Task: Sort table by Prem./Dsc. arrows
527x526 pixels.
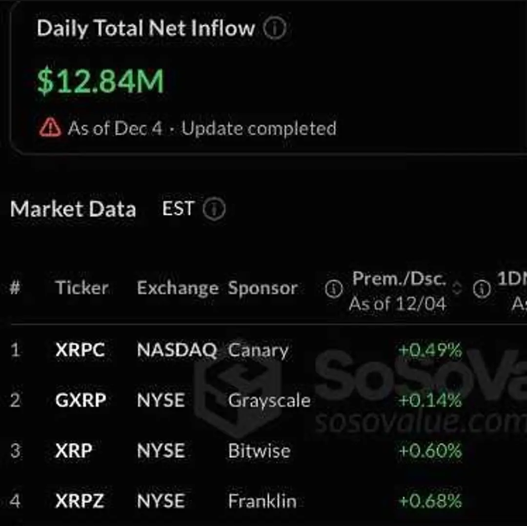Action: 457,288
